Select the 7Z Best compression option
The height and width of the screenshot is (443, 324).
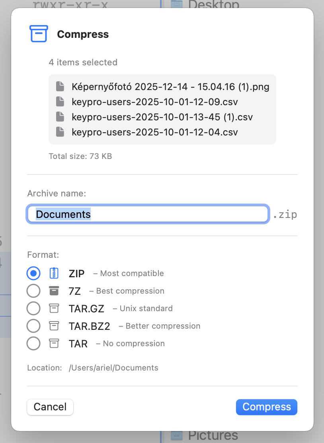pos(33,291)
